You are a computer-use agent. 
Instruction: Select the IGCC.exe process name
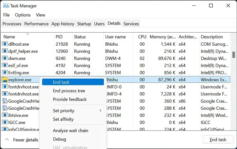click(x=17, y=122)
